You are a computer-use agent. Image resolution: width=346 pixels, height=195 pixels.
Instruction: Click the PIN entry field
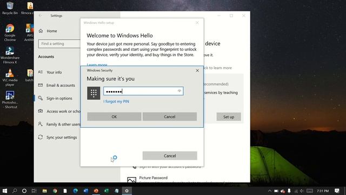point(143,91)
